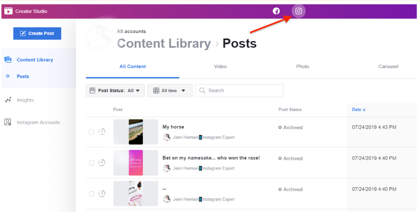Click the search magnifier icon
420x214 pixels.
pos(202,91)
